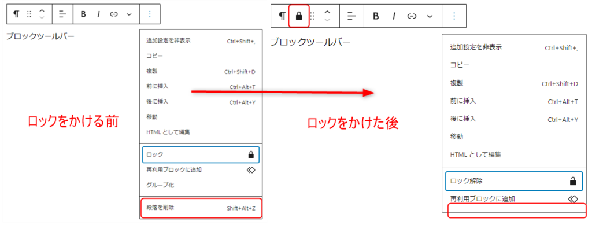Click link icon in right toolbar
This screenshot has width=592, height=225.
pos(412,16)
